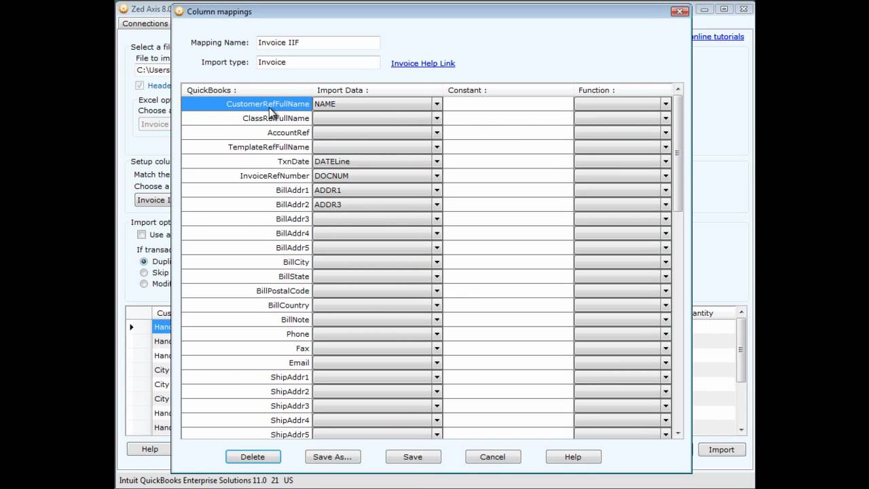Open Function dropdown for BillCity row

[x=666, y=262]
